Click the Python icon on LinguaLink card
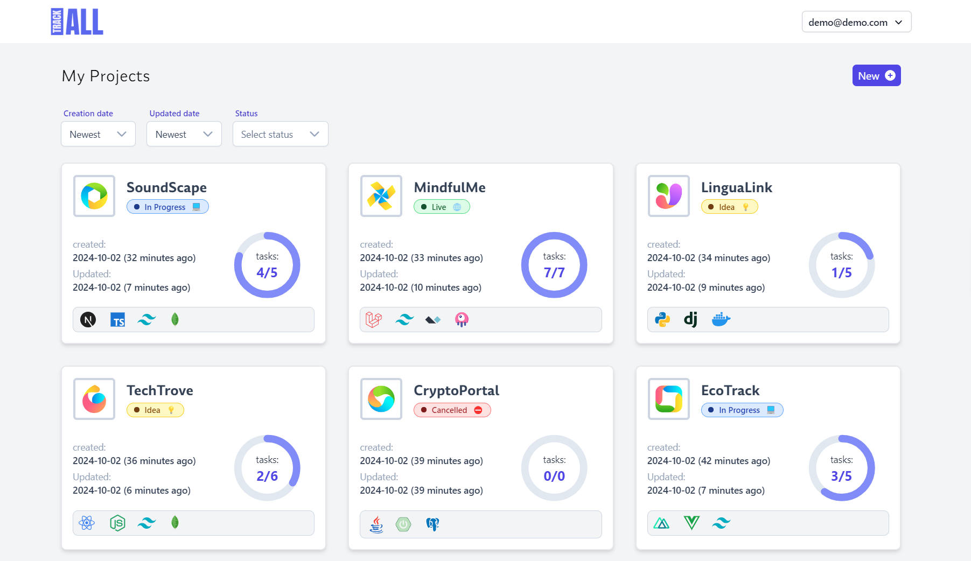 (x=662, y=320)
